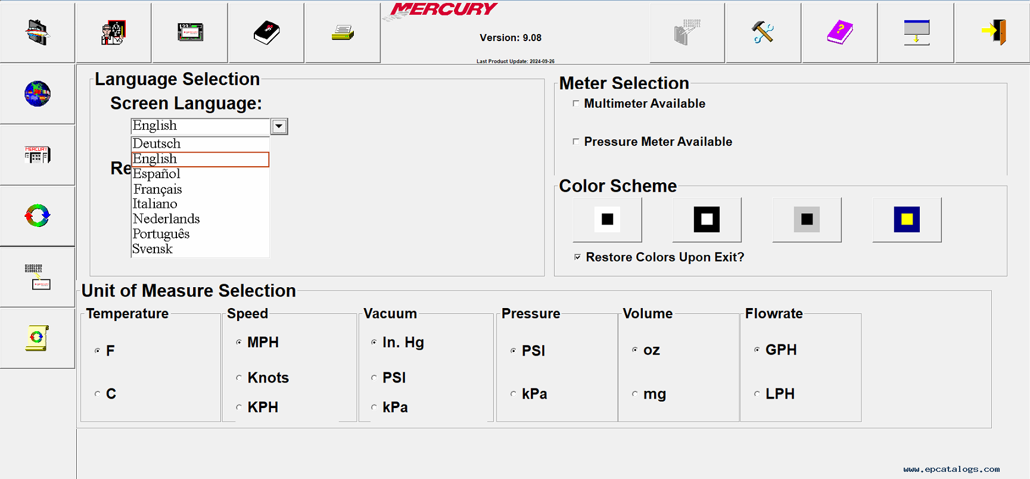1030x479 pixels.
Task: Click the hammer and wrench tools icon
Action: [763, 32]
